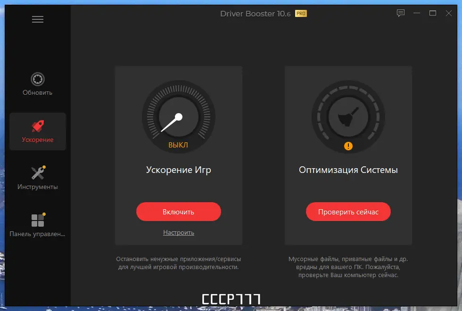Go to the Инструменты label in the sidebar
462x311 pixels.
point(37,187)
